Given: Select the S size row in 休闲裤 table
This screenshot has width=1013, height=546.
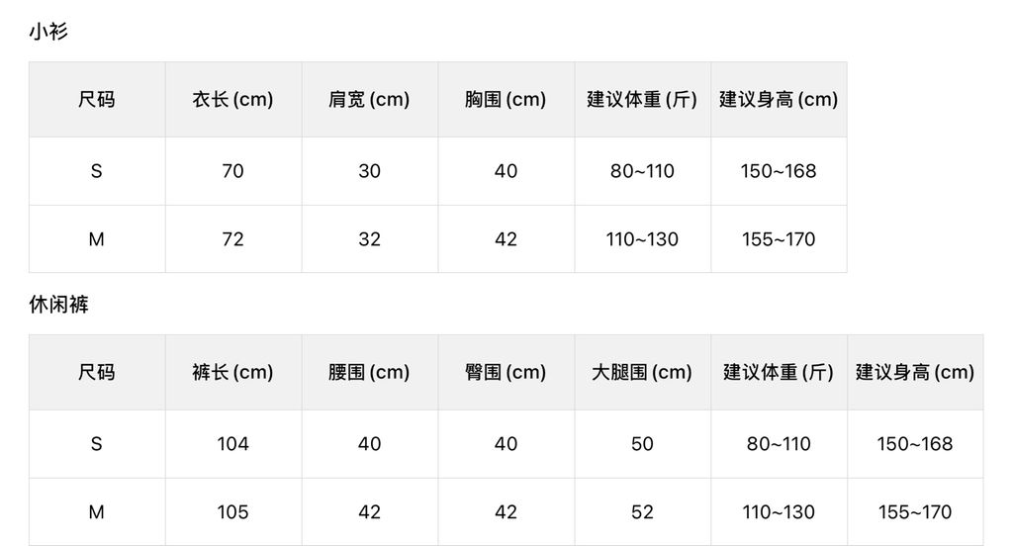Looking at the screenshot, I should [96, 444].
